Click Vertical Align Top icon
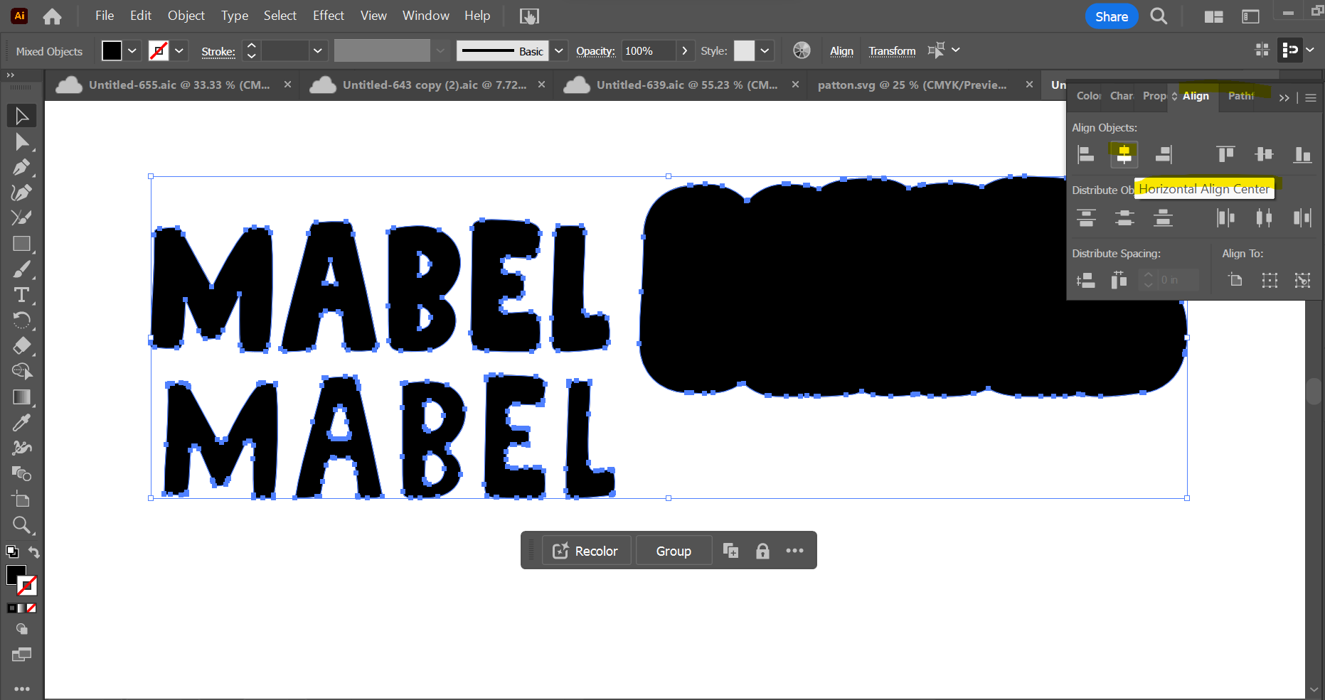This screenshot has height=700, width=1325. pyautogui.click(x=1225, y=154)
